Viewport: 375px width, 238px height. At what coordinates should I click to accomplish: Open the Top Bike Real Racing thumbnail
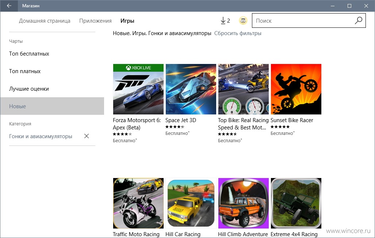tap(244, 89)
